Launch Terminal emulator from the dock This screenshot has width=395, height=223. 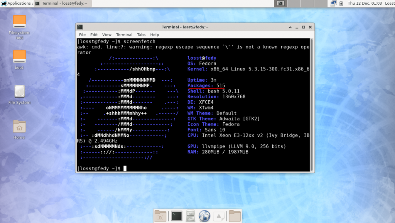[x=176, y=216]
